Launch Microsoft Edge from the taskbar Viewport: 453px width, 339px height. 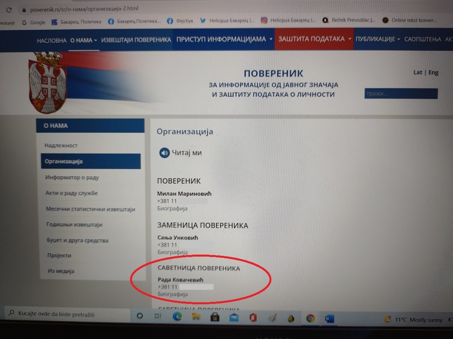pyautogui.click(x=177, y=317)
